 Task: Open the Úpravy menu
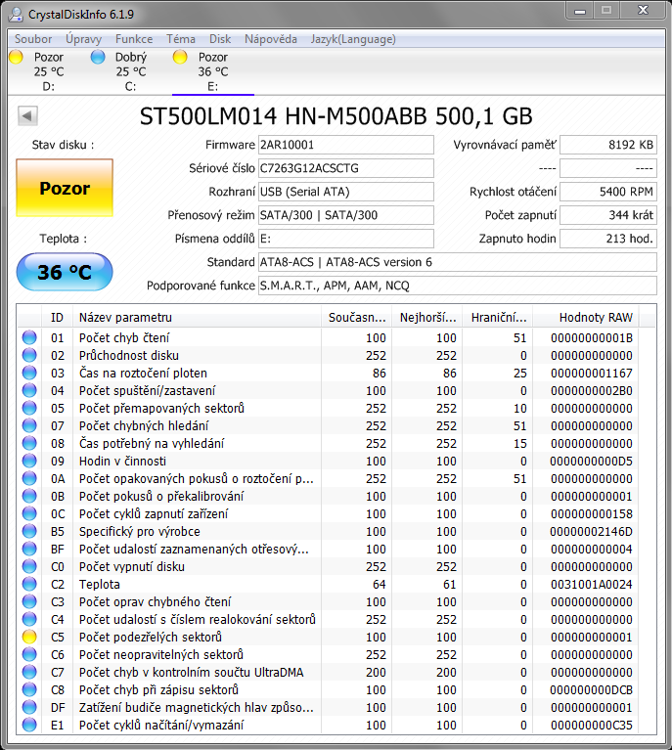click(x=84, y=39)
